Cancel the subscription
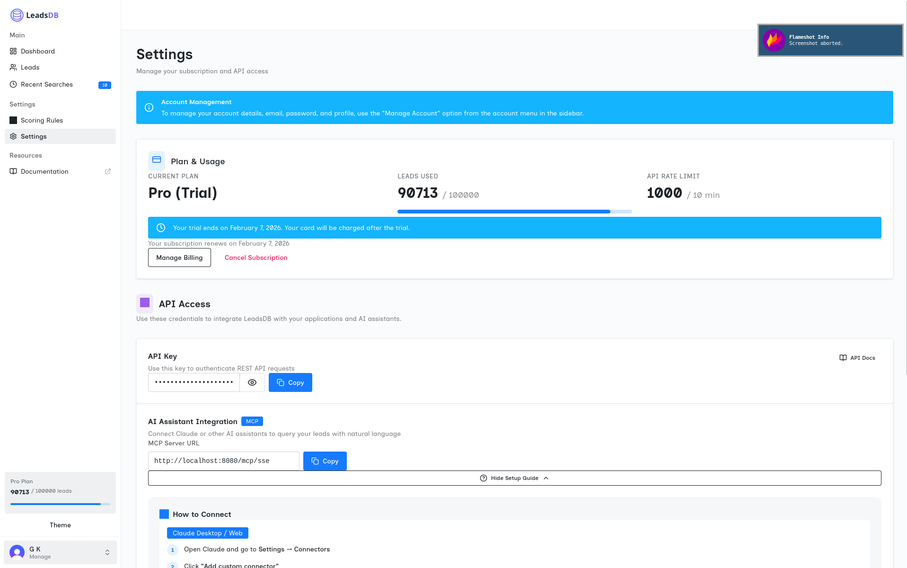 pos(255,257)
